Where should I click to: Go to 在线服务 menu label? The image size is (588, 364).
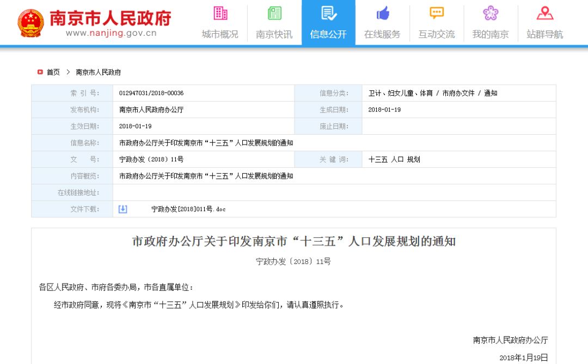[x=383, y=34]
